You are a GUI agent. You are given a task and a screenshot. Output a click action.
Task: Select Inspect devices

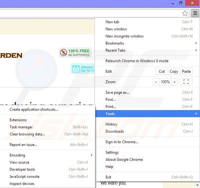47,184
